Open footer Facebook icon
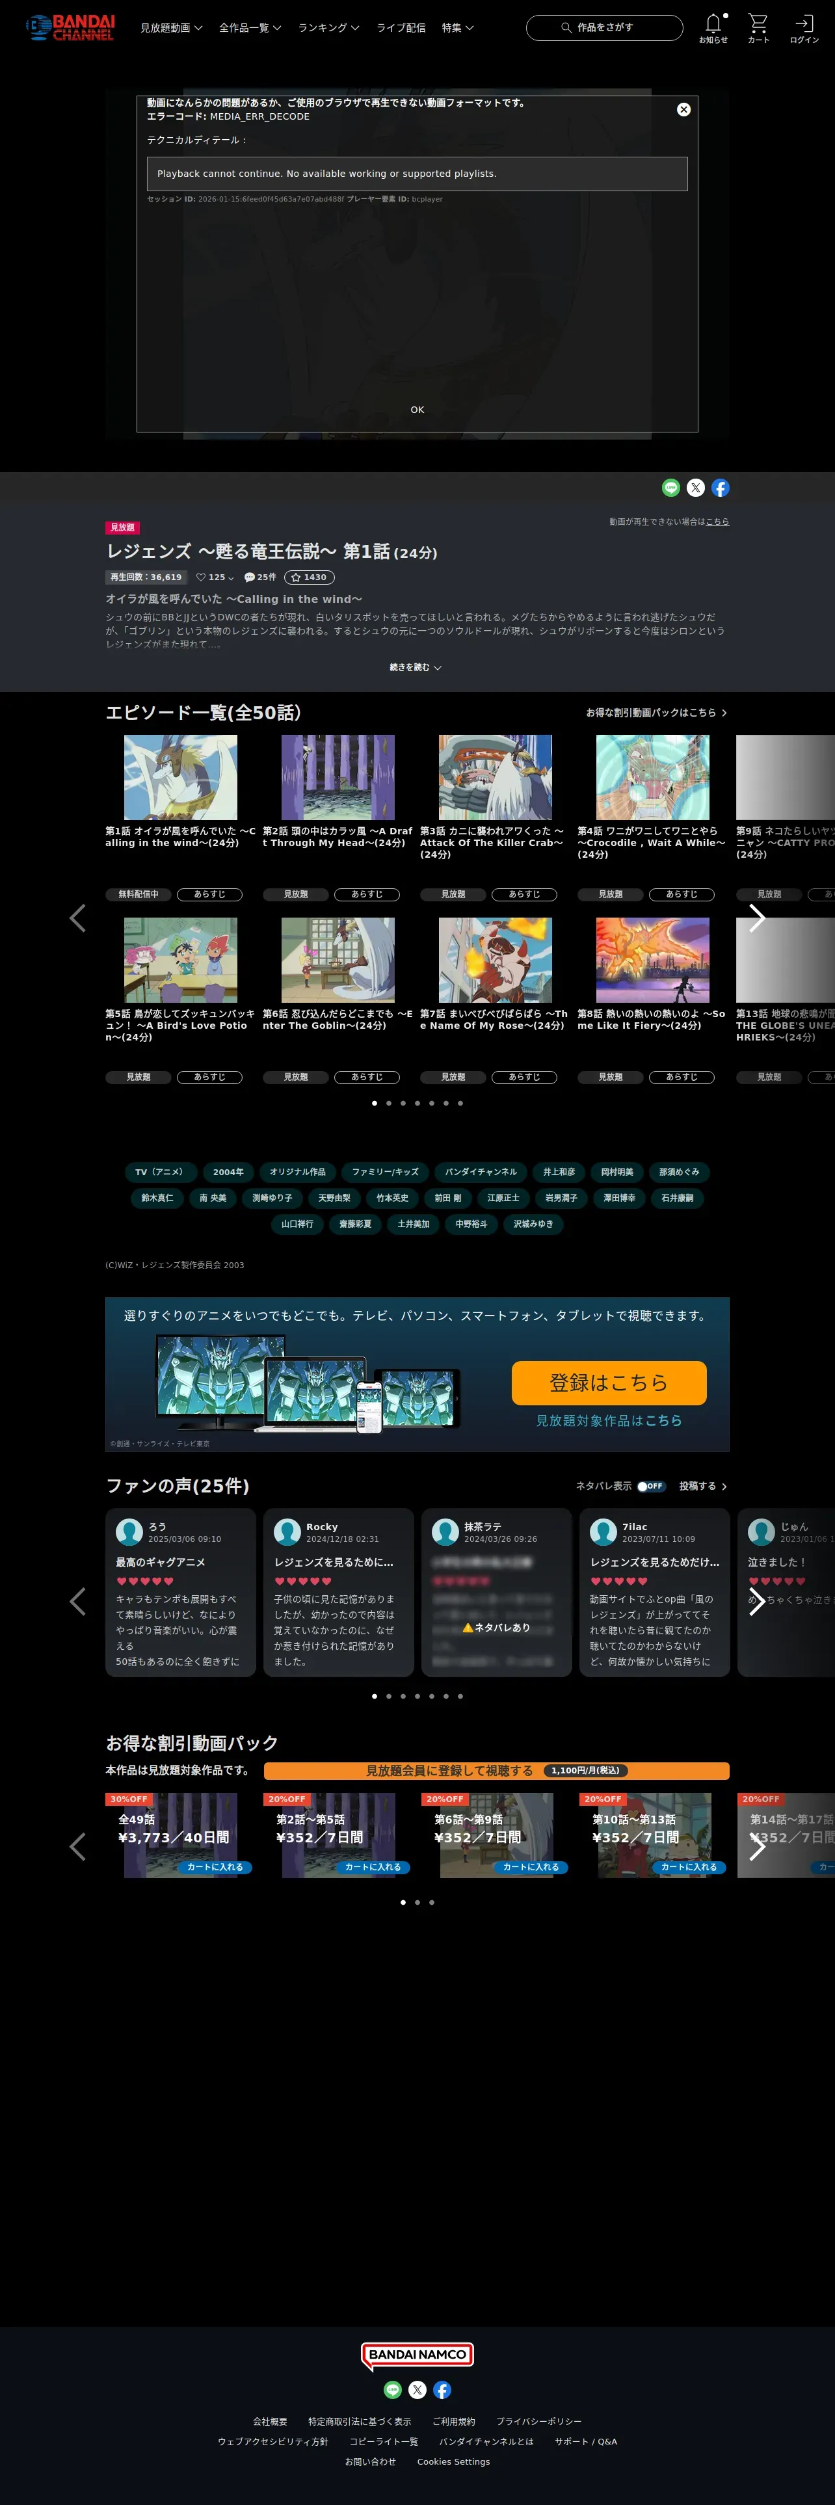 click(442, 2389)
